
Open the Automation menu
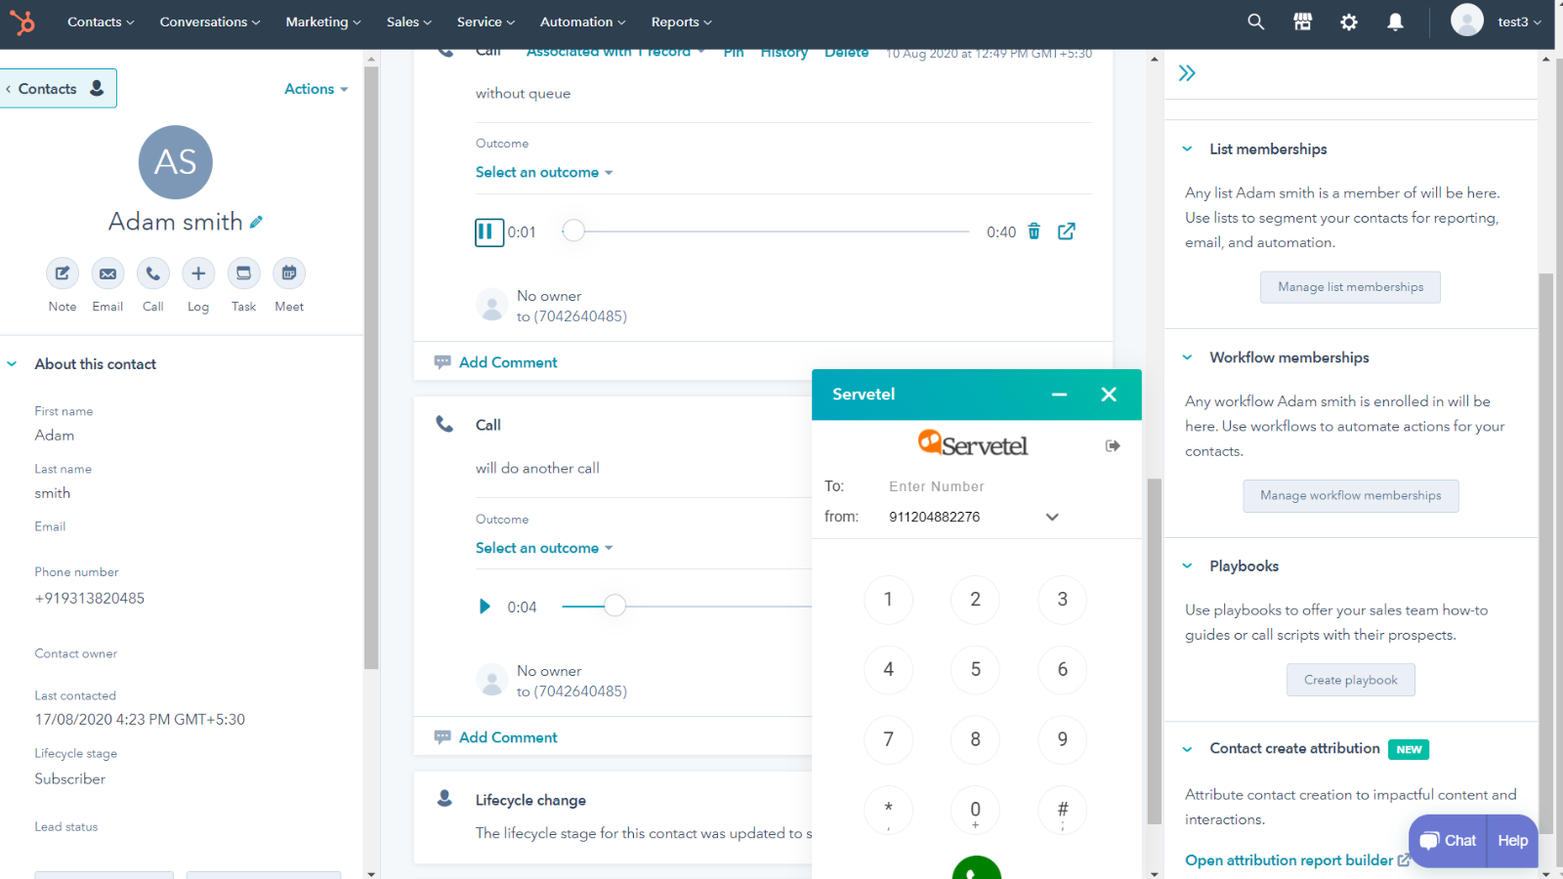tap(583, 21)
